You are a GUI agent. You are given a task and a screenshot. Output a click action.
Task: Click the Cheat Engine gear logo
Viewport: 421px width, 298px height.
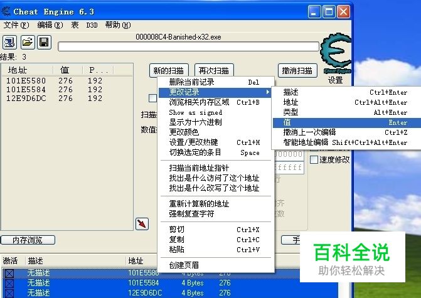[336, 52]
